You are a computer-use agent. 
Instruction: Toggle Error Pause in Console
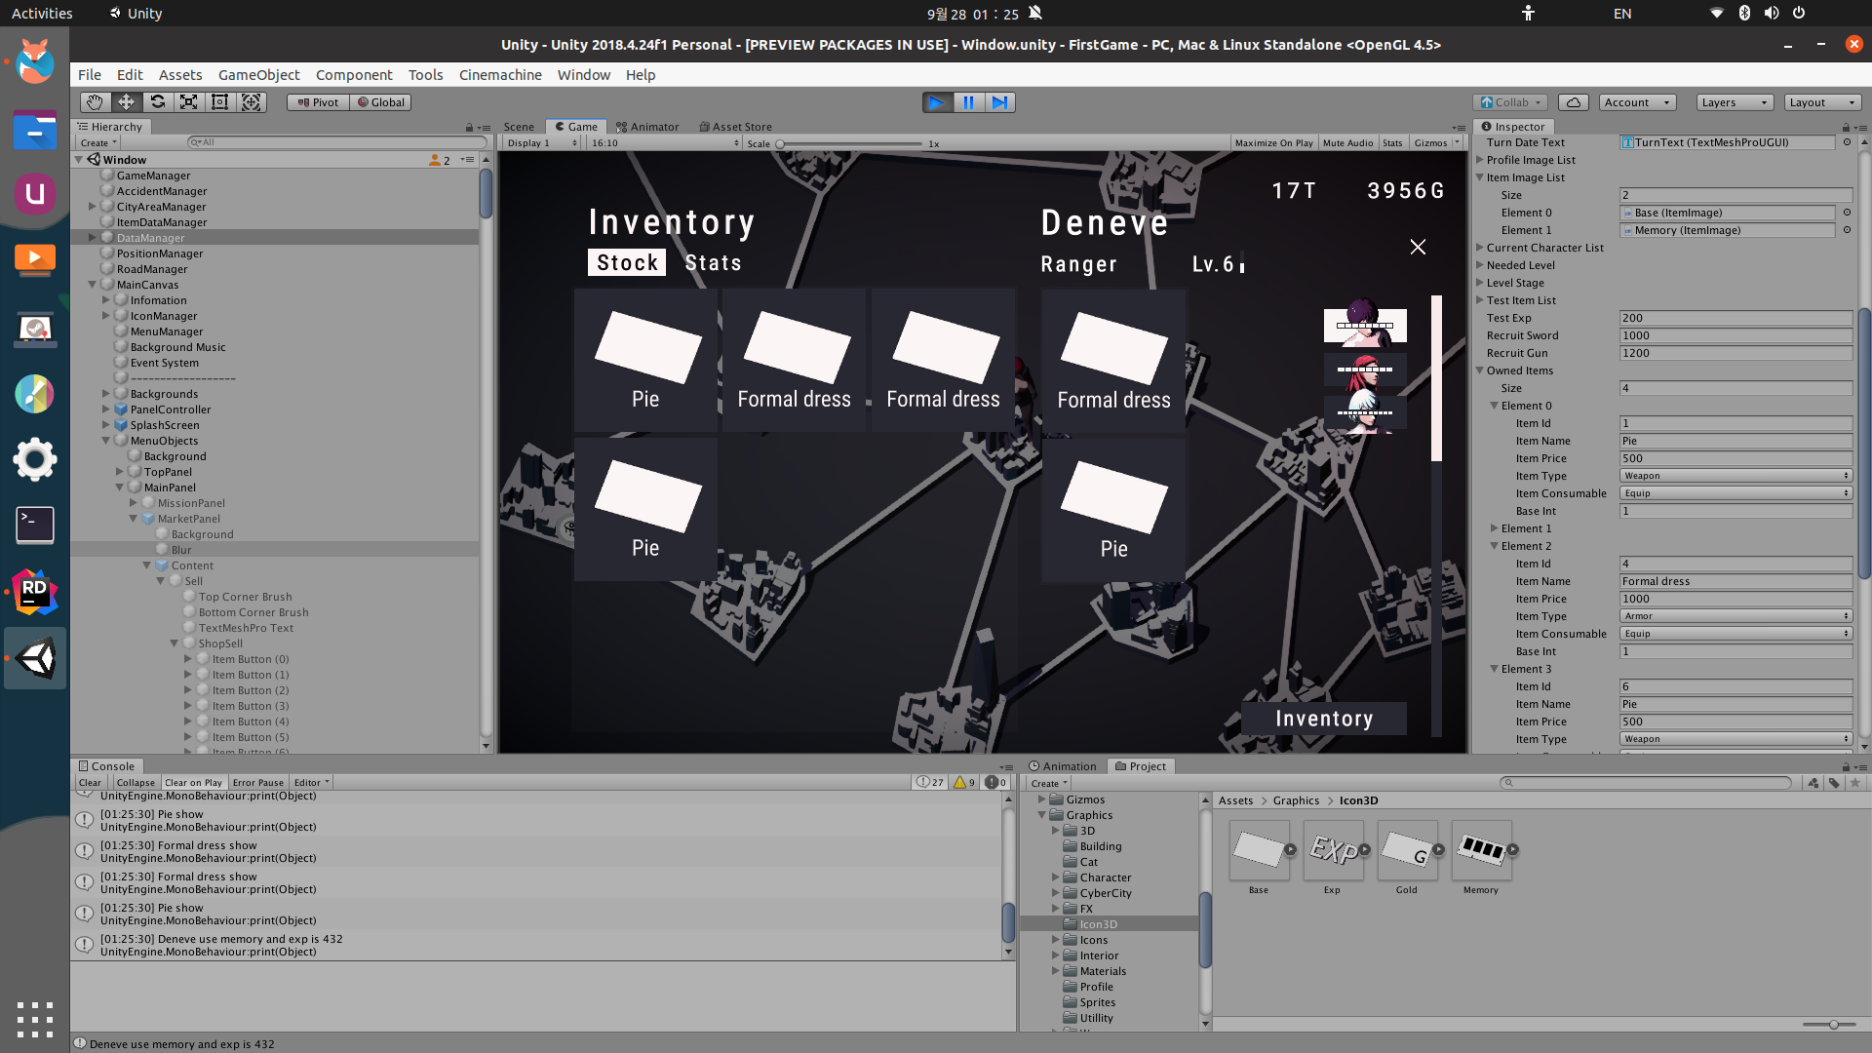tap(257, 783)
